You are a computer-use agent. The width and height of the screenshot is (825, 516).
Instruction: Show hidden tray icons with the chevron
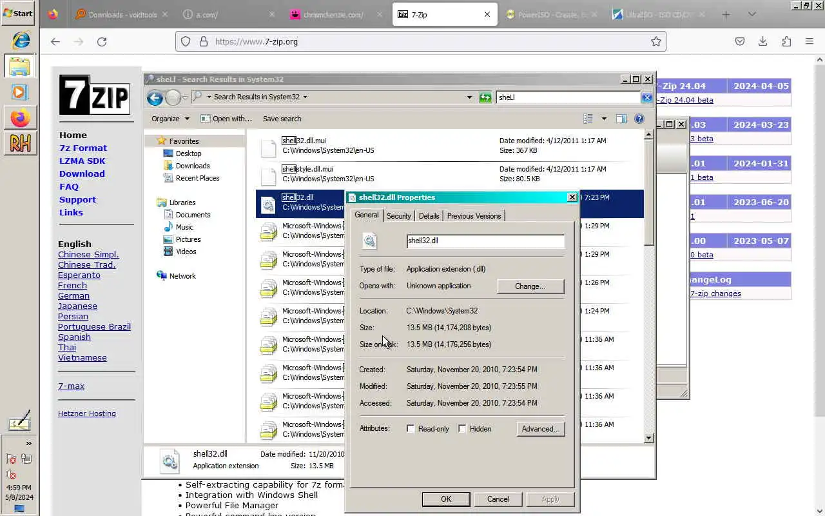point(28,444)
